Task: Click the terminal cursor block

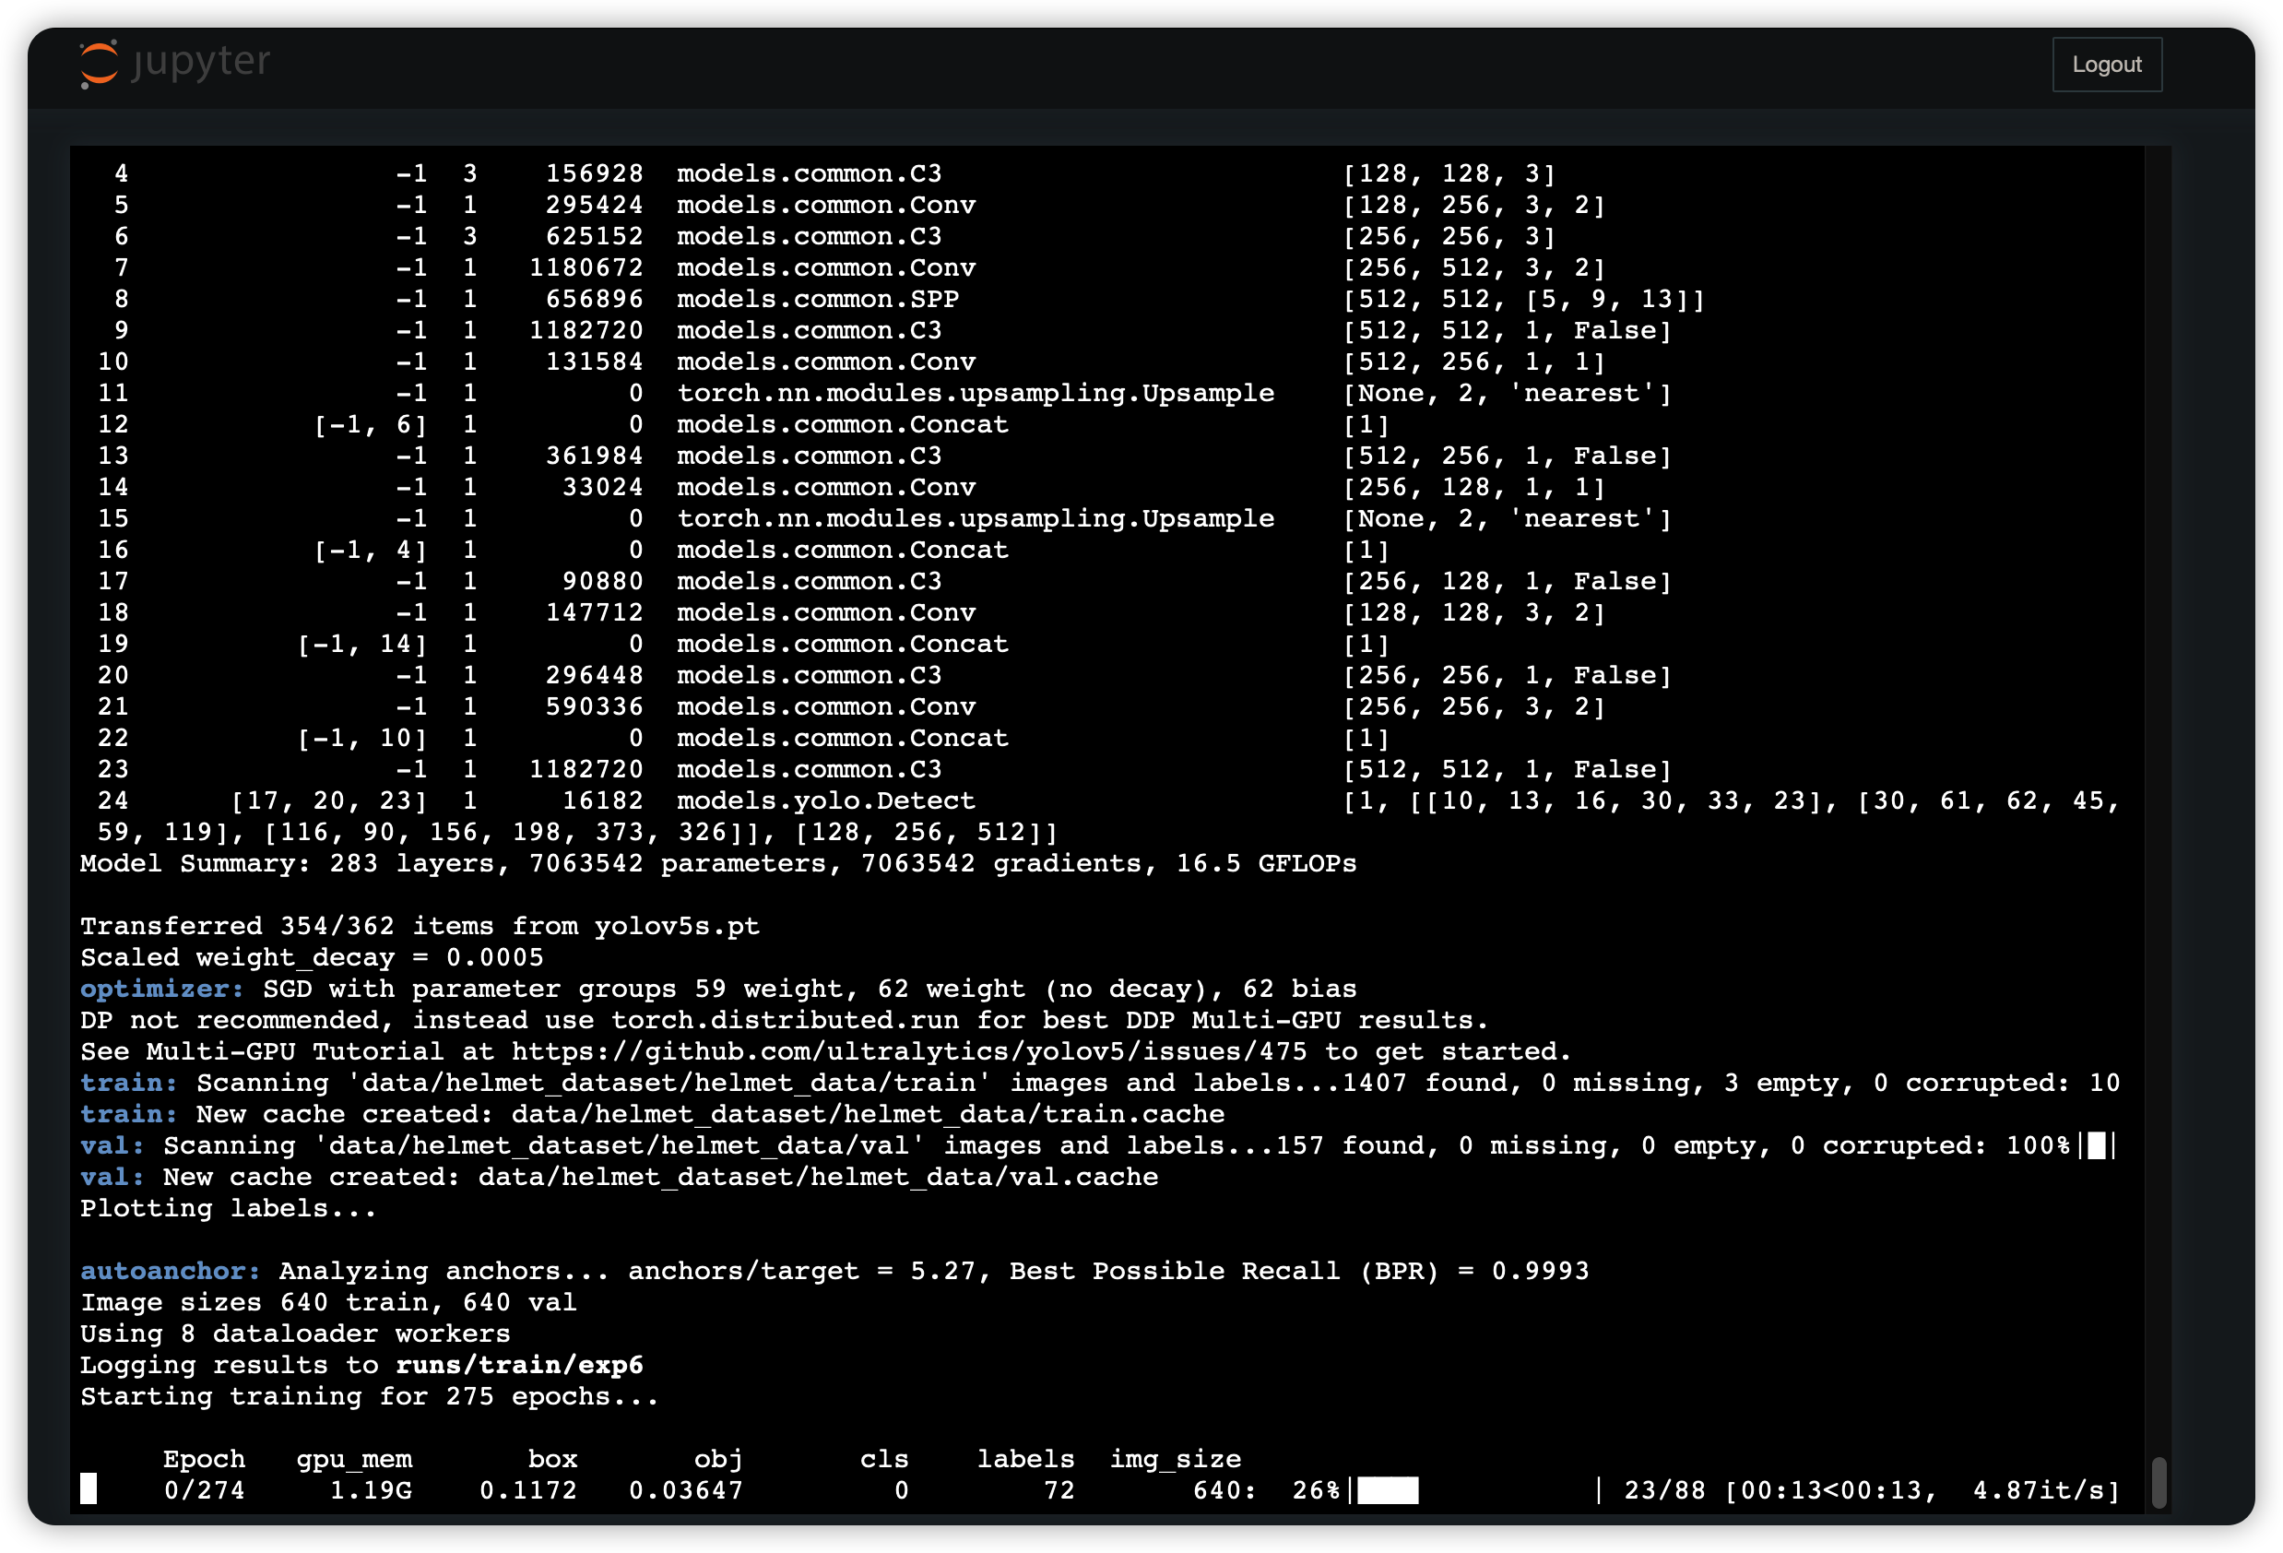Action: tap(89, 1489)
